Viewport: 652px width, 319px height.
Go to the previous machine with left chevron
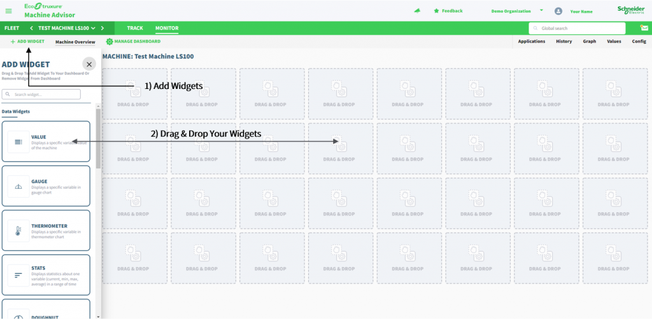[32, 28]
